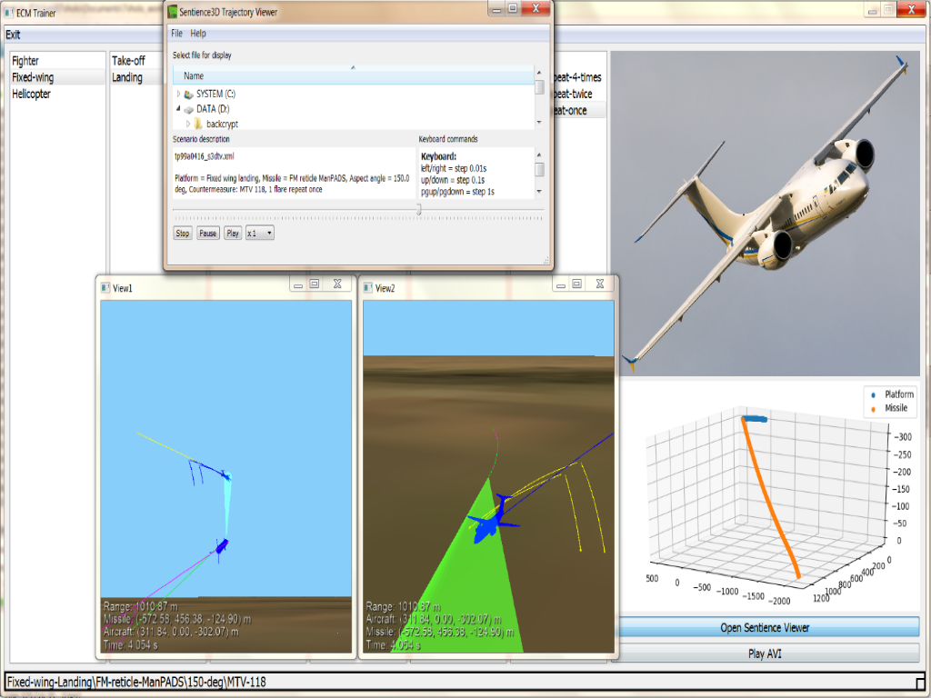Open the x1 playback speed dropdown
The image size is (931, 698).
(259, 234)
